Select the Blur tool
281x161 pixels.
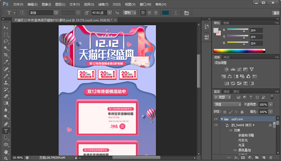tap(6, 110)
